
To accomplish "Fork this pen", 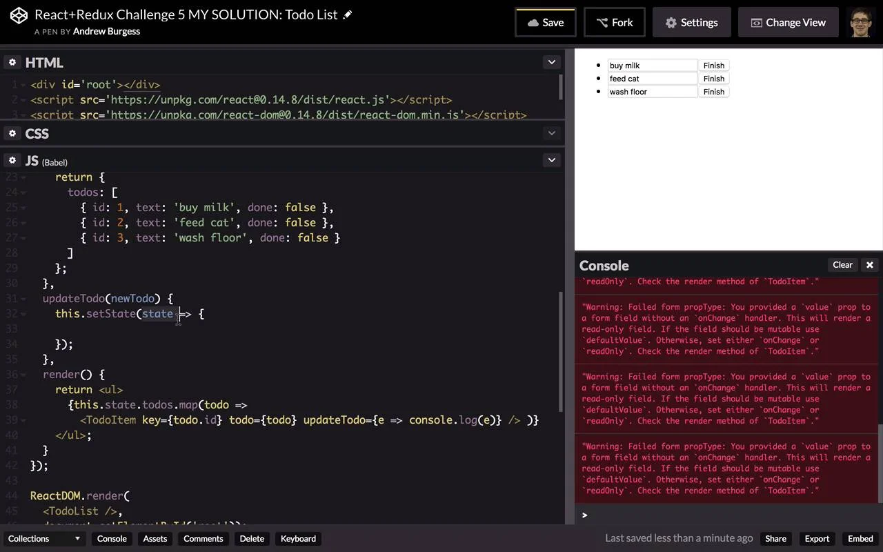I will point(614,22).
